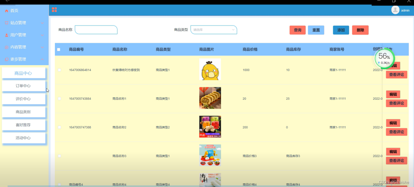414x187 pixels.
Task: Collapse the 更多管理 menu chevron
Action: (x=42, y=59)
